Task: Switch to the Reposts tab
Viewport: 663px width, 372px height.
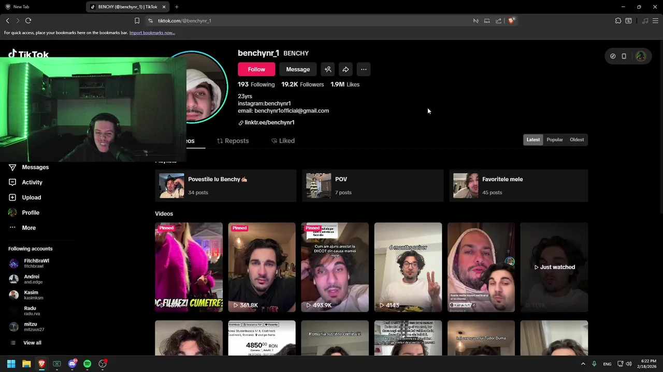Action: 233,141
